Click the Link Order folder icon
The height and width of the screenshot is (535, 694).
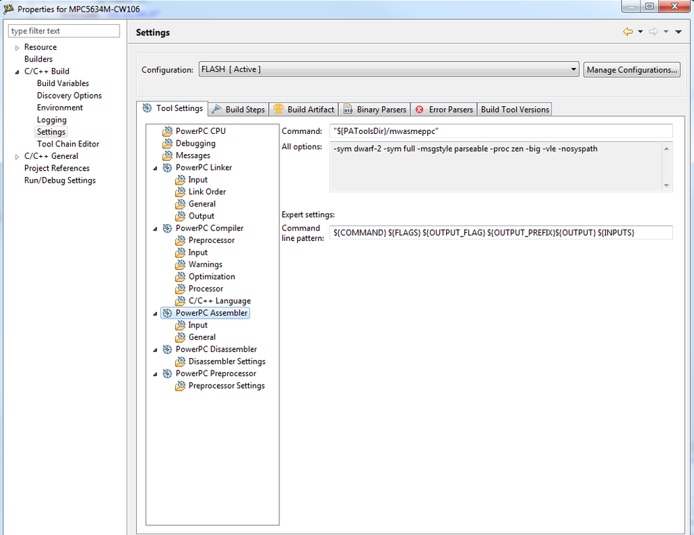pyautogui.click(x=180, y=192)
